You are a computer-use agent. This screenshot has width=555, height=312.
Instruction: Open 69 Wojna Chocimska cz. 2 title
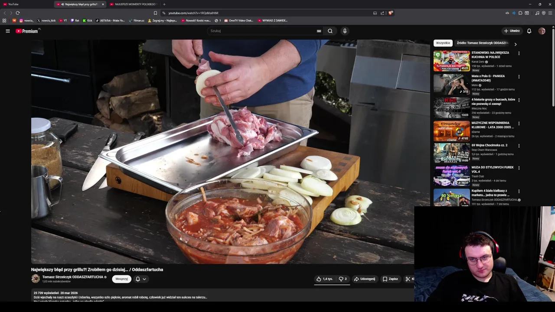pyautogui.click(x=490, y=145)
